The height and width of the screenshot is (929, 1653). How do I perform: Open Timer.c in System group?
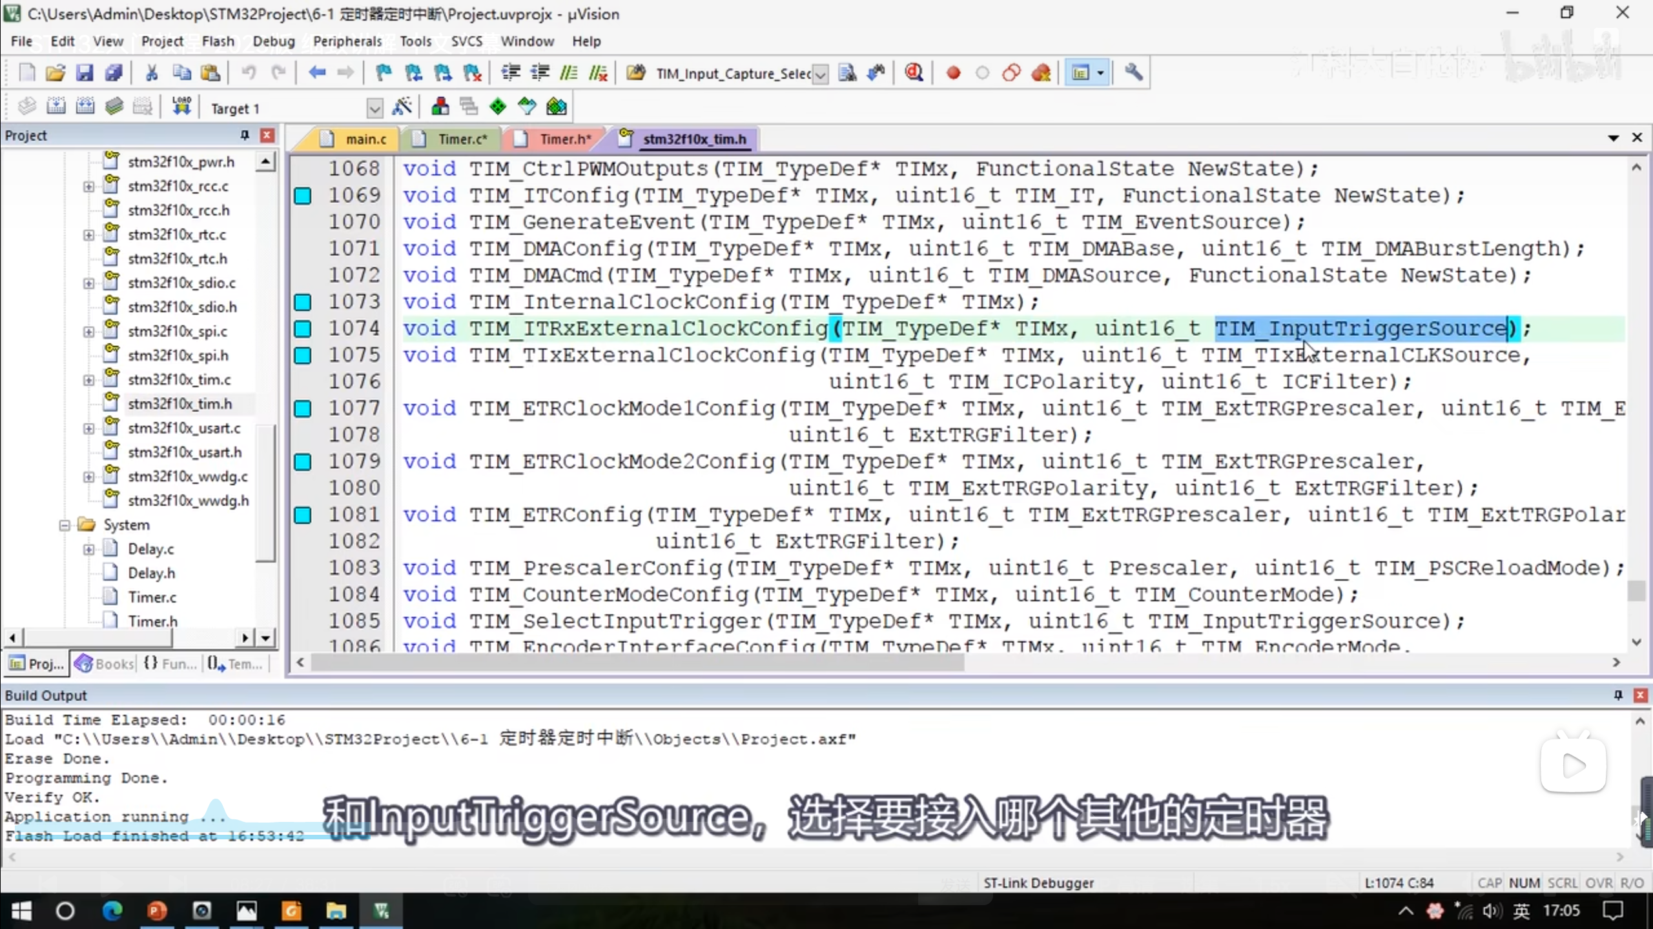[x=152, y=597]
